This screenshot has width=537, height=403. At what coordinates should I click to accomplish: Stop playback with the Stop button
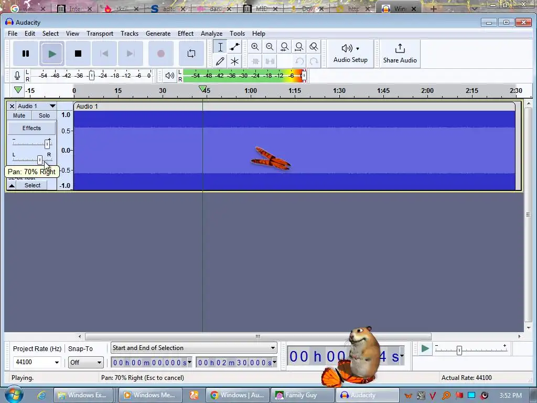click(x=78, y=54)
